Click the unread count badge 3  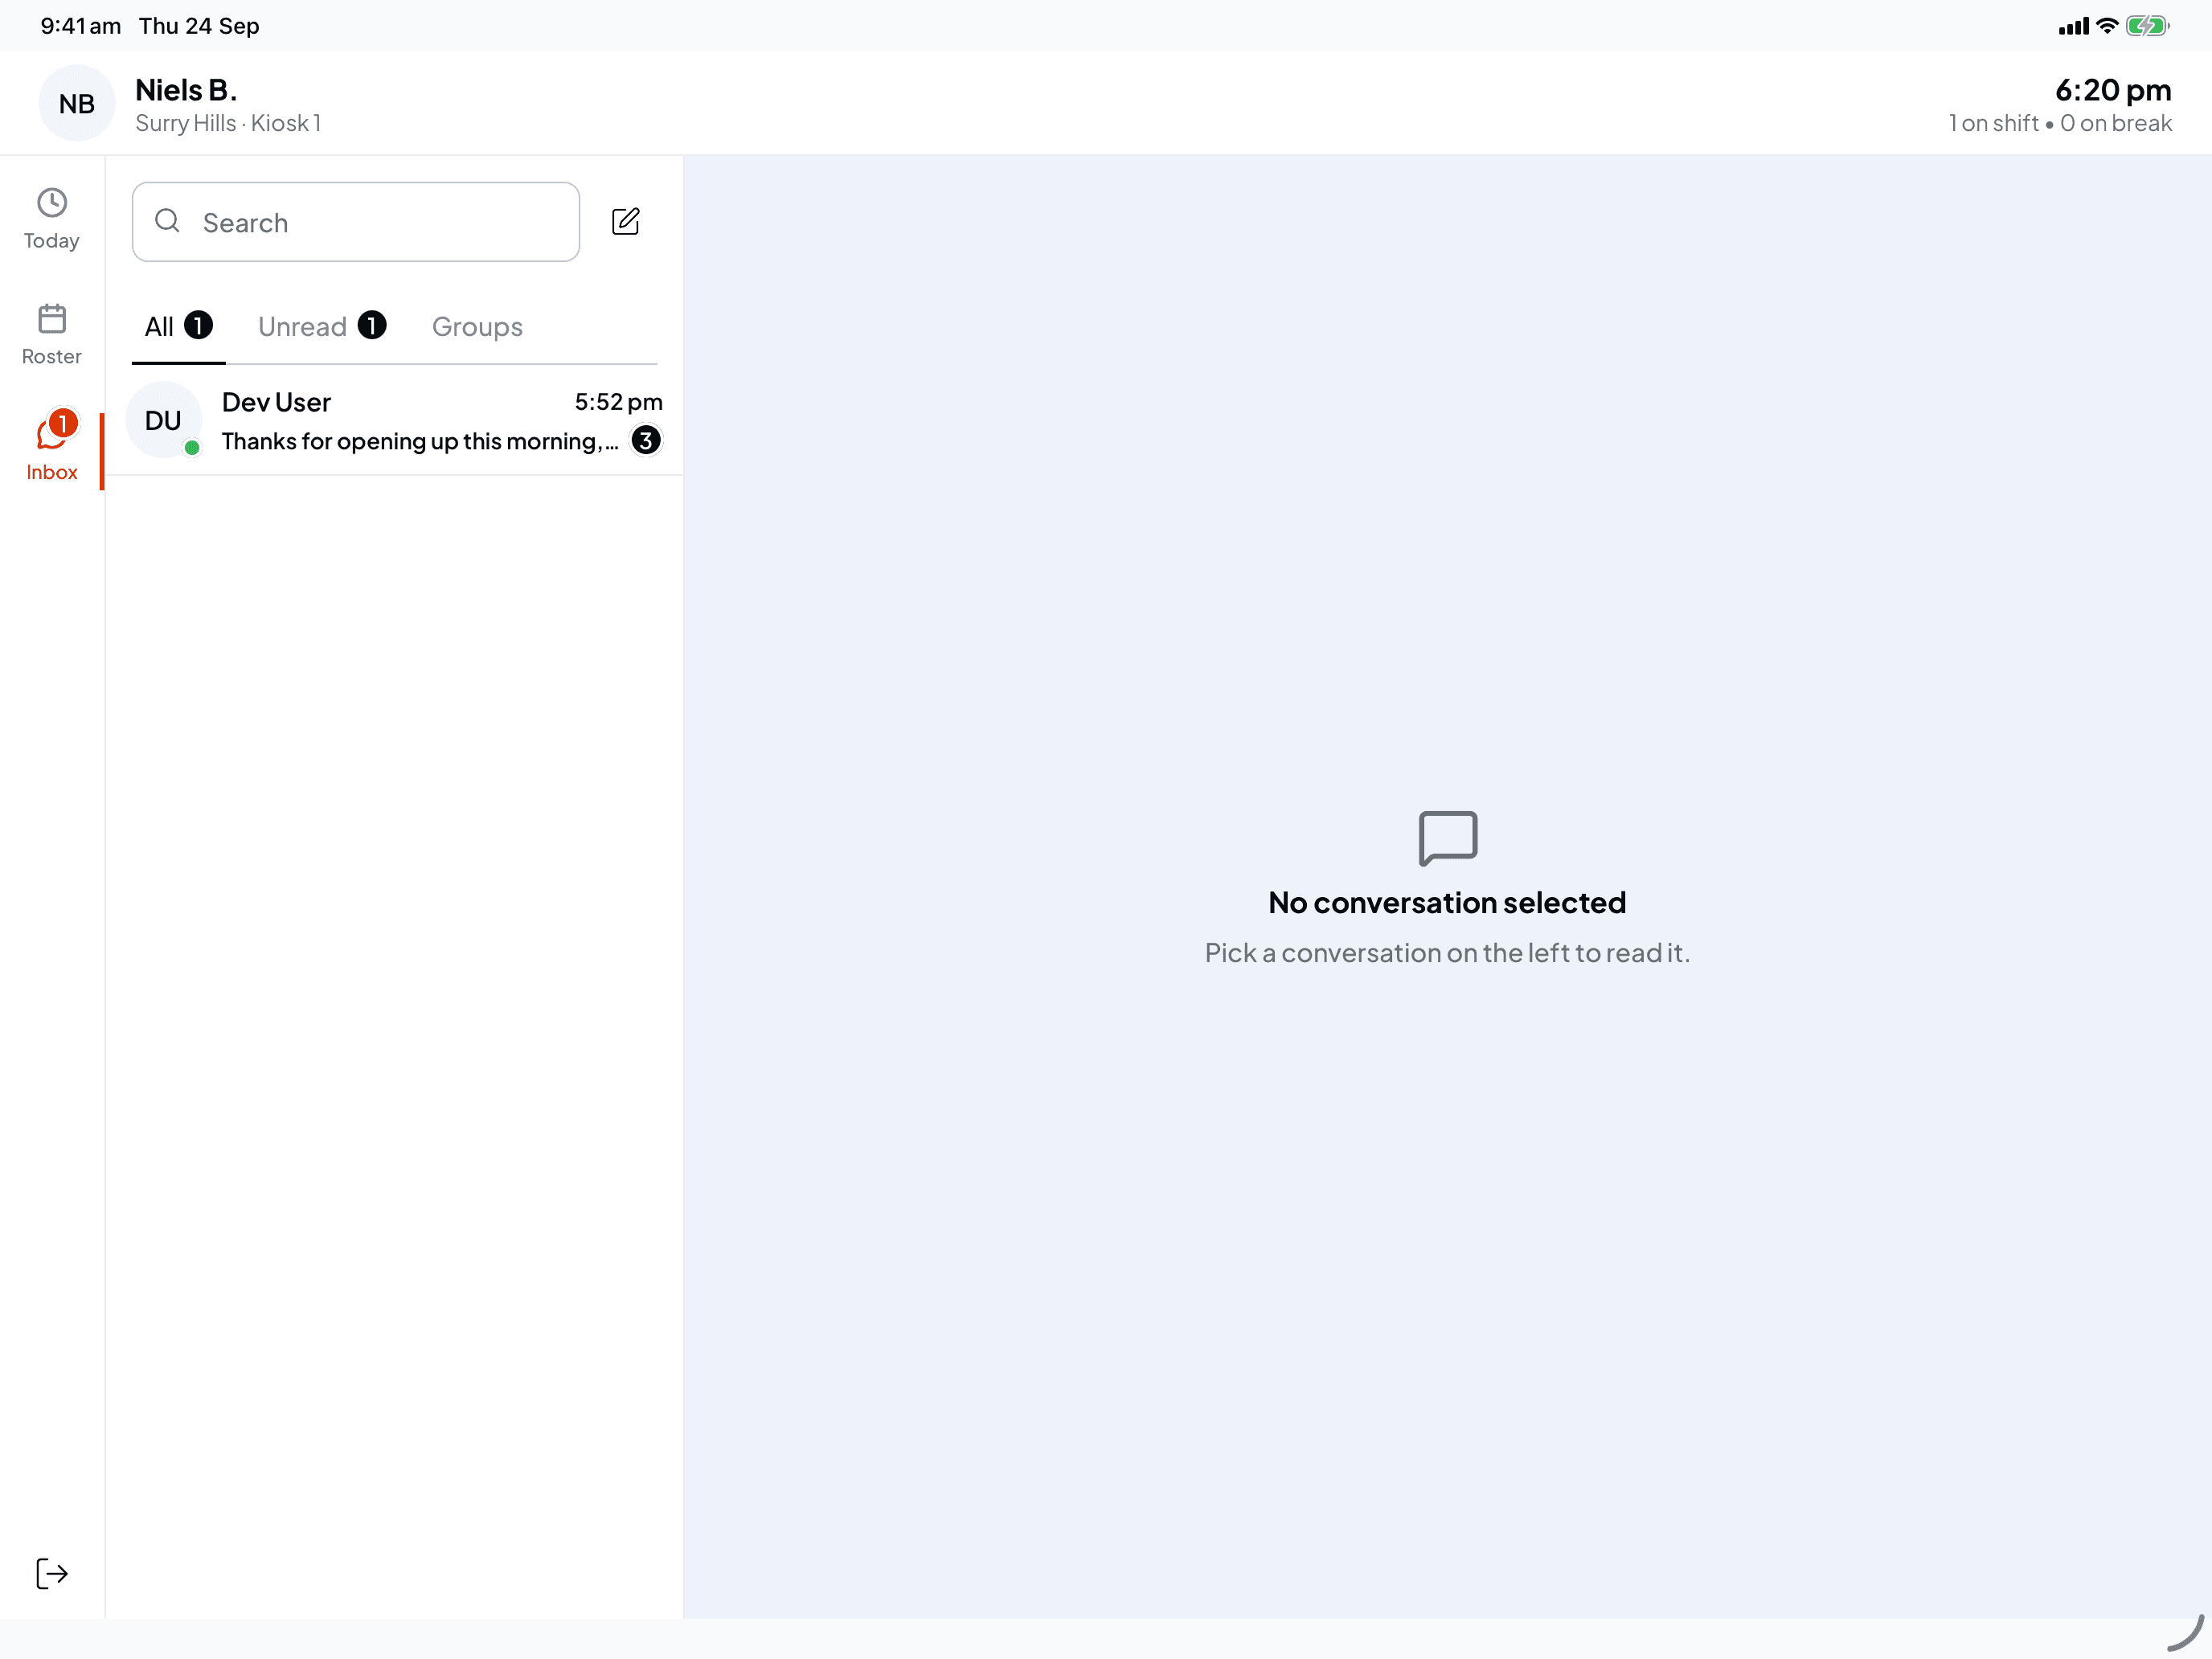click(x=646, y=440)
